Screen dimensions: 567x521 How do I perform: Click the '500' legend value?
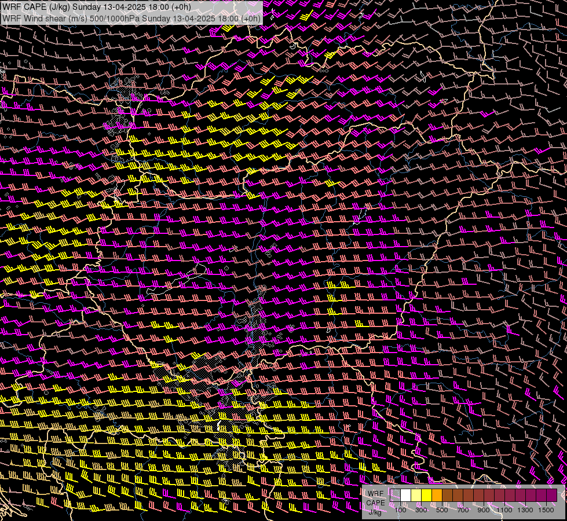[x=442, y=510]
